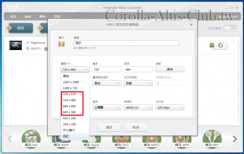Click the 轉為 MP3 headphones icon

pos(212,138)
